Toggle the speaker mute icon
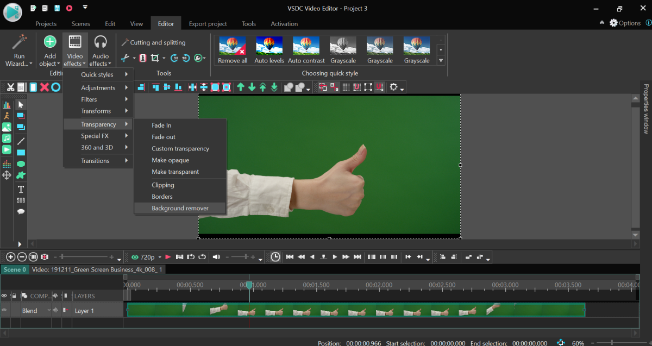Image resolution: width=652 pixels, height=346 pixels. click(216, 257)
